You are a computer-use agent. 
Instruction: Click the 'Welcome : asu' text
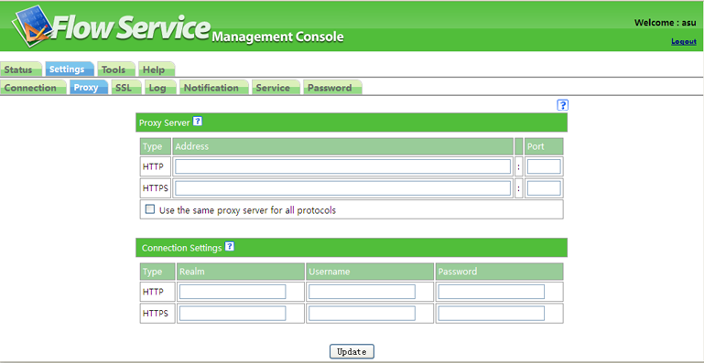click(x=665, y=23)
